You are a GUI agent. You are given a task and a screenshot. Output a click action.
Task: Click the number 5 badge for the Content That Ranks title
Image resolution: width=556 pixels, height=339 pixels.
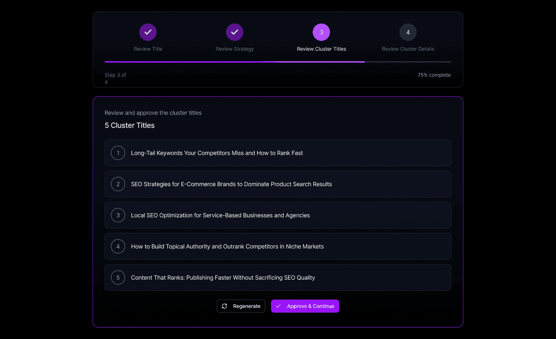pyautogui.click(x=118, y=277)
